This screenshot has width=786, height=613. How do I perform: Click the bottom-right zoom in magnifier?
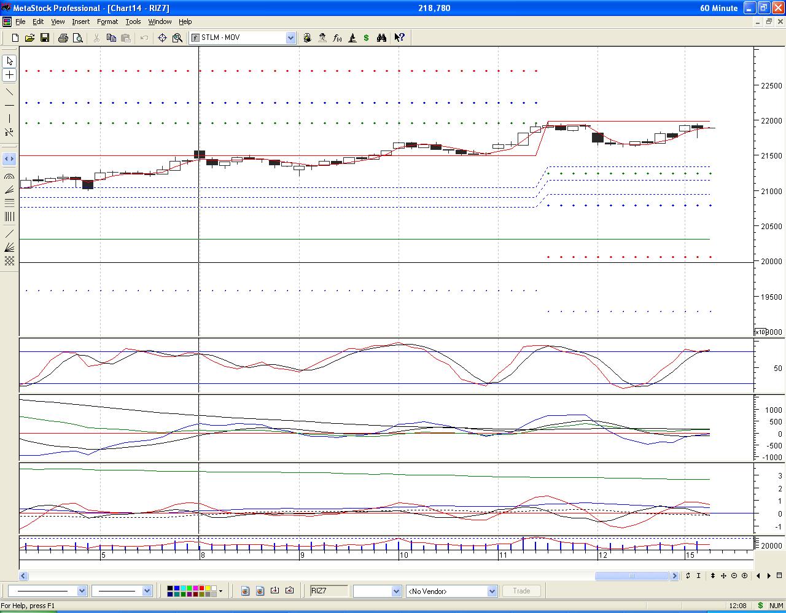pos(744,576)
